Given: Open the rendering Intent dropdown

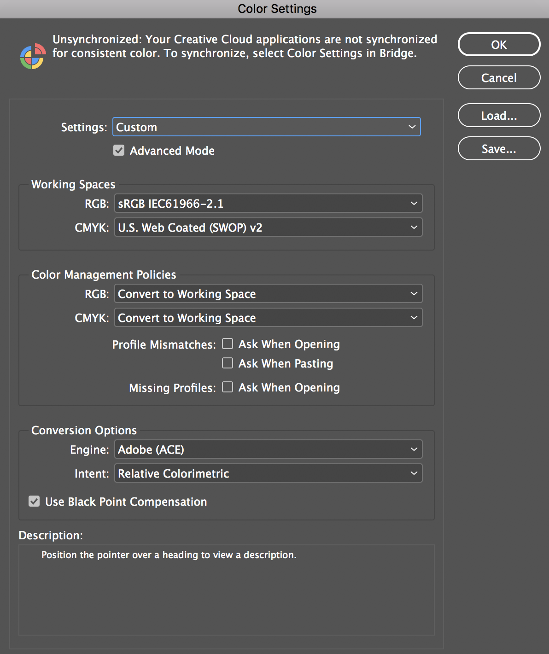Looking at the screenshot, I should pos(268,473).
